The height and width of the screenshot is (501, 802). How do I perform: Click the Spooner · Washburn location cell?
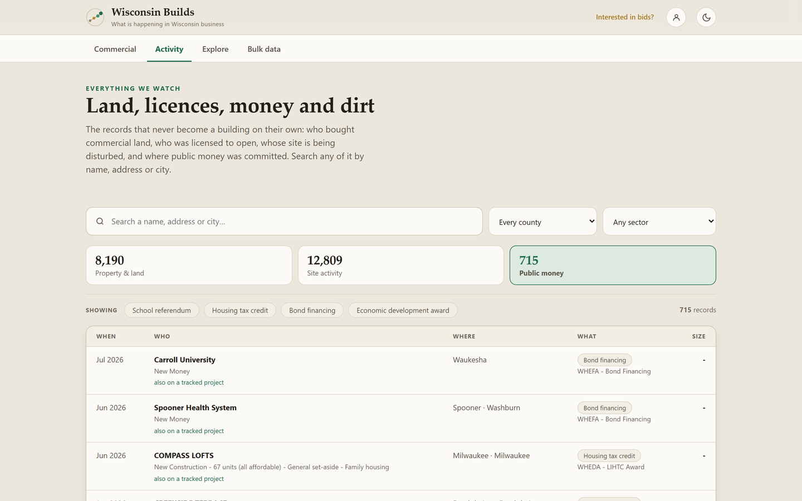click(x=486, y=407)
